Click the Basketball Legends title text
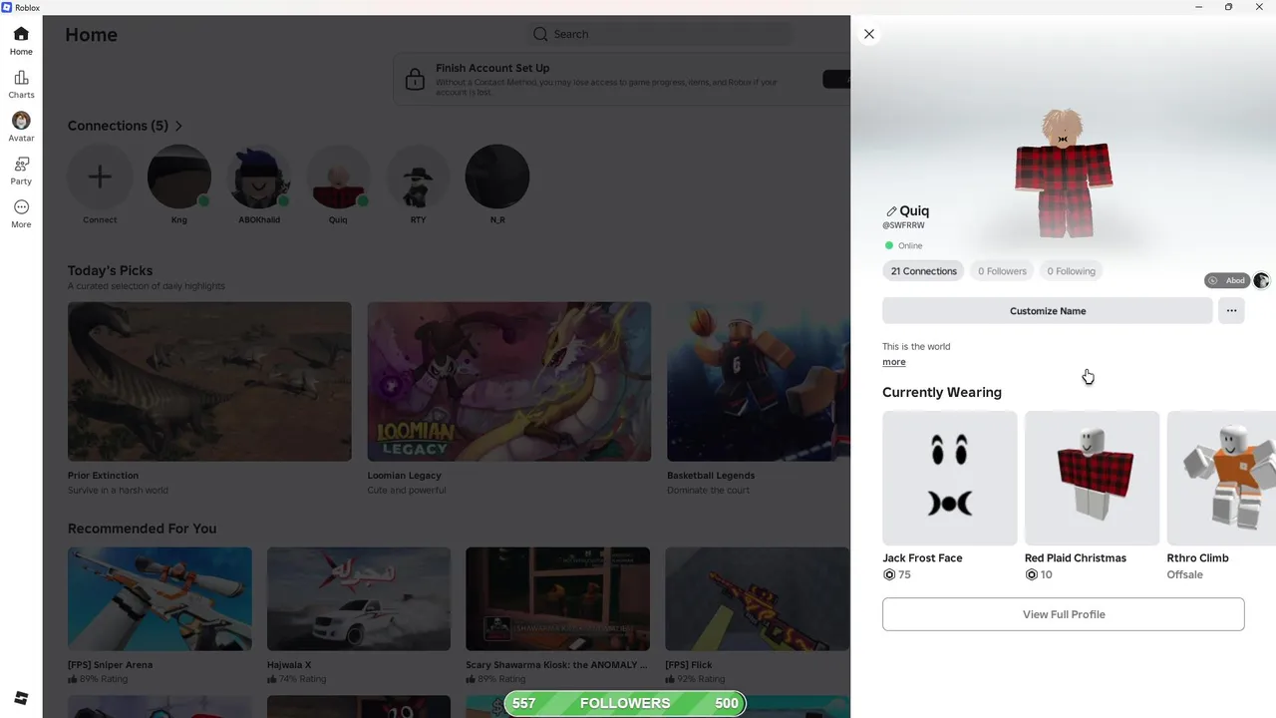1276x718 pixels. (x=711, y=476)
